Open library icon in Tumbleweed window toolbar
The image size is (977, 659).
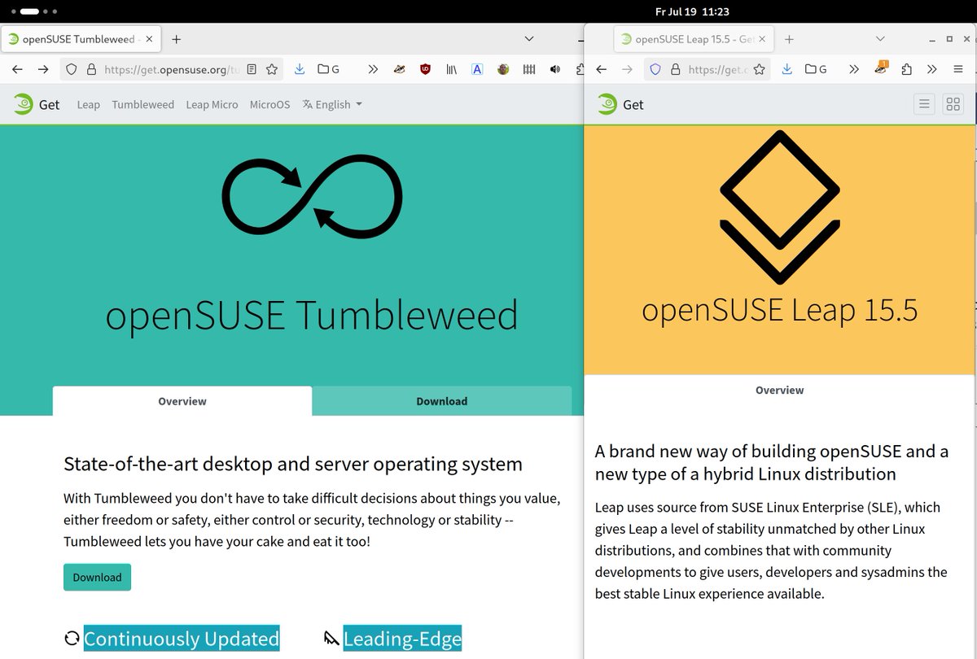[x=451, y=69]
